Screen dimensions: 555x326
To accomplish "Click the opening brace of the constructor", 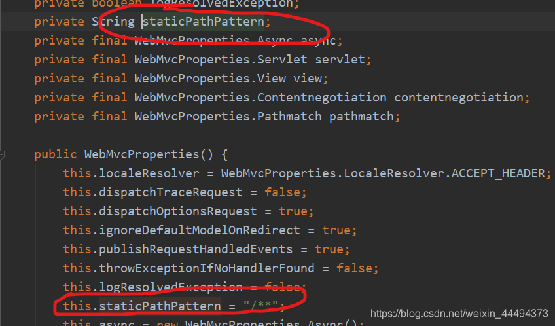I will point(224,154).
